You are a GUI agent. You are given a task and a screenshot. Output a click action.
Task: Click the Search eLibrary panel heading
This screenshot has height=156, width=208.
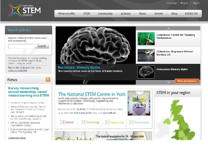19,30
